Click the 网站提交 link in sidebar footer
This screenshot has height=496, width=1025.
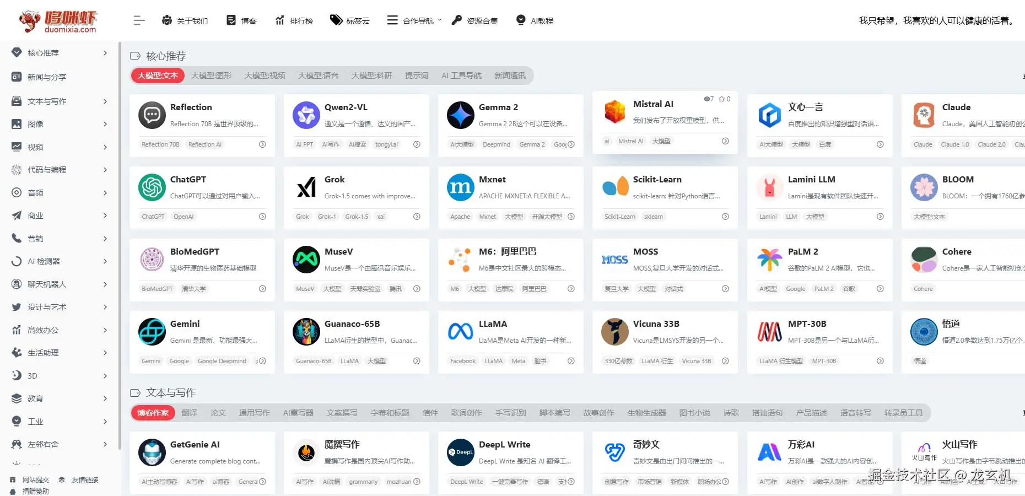(x=30, y=480)
